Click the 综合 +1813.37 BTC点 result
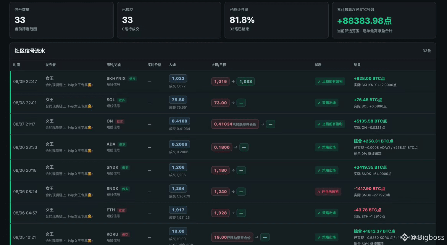This screenshot has width=447, height=245. point(375,231)
